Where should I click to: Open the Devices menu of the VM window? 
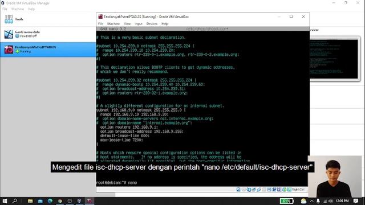(x=152, y=24)
